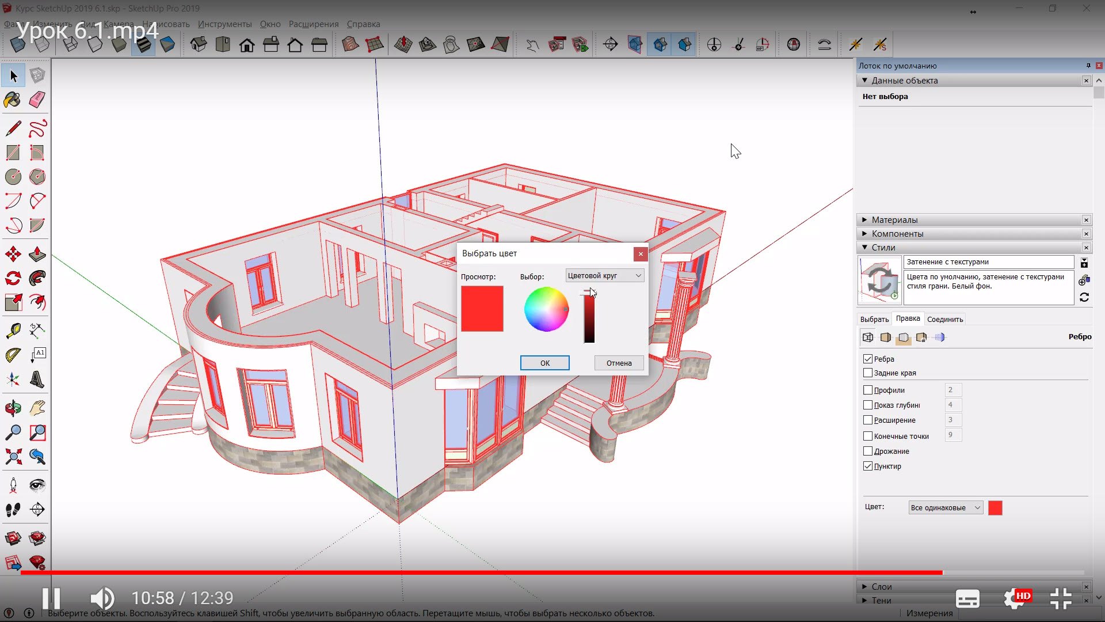Select the Protractor tool
The width and height of the screenshot is (1105, 622).
point(13,355)
